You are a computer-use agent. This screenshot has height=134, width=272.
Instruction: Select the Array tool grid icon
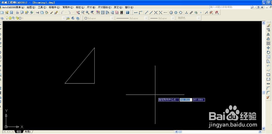(x=268, y=43)
